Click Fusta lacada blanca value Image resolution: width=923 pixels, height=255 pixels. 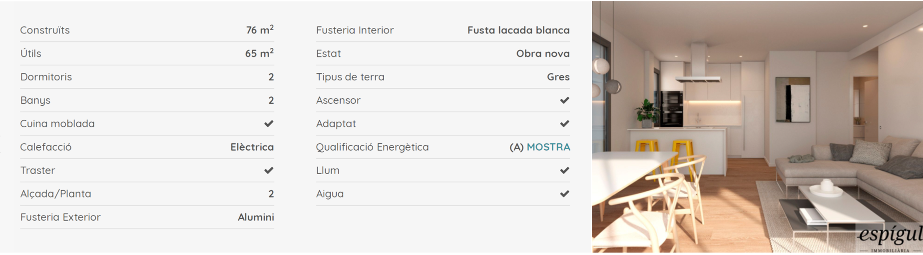pyautogui.click(x=518, y=30)
